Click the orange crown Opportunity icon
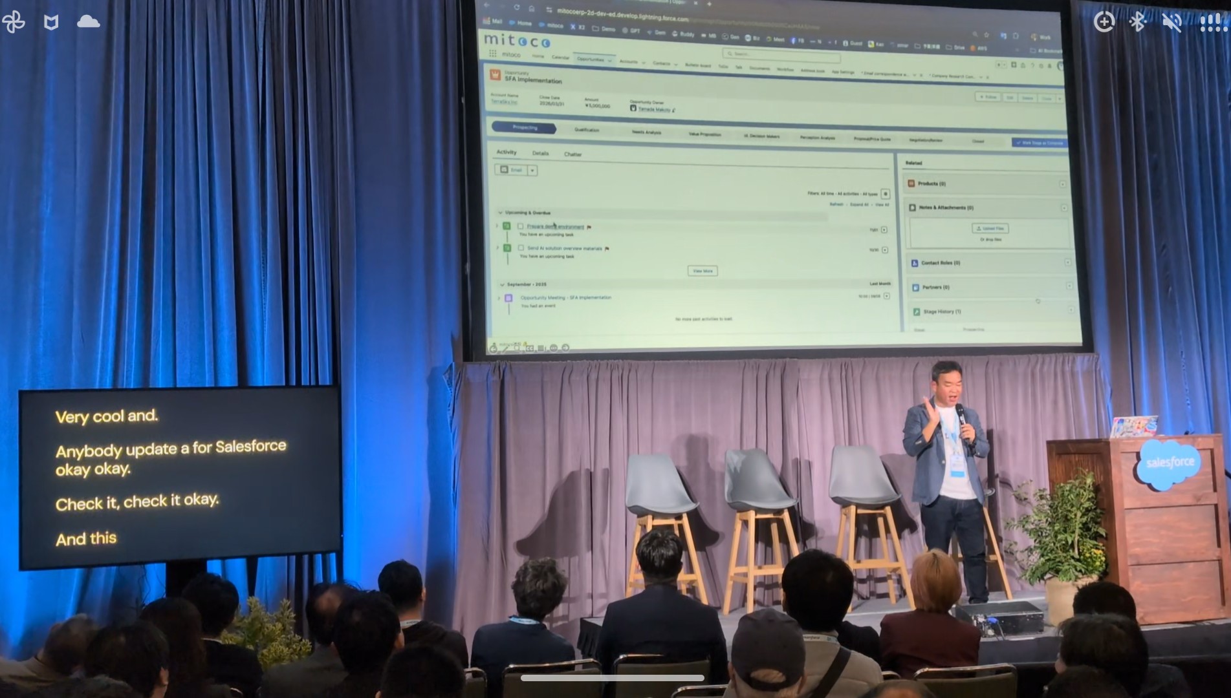The image size is (1231, 698). pos(496,76)
